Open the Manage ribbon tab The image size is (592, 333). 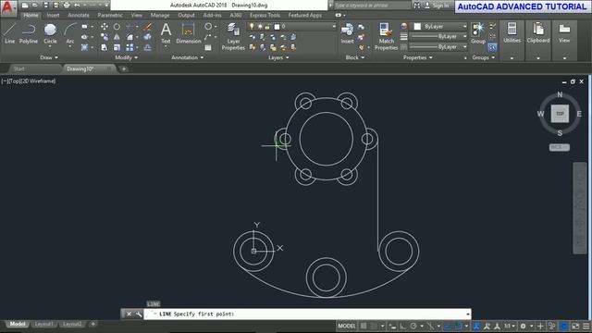[x=160, y=15]
